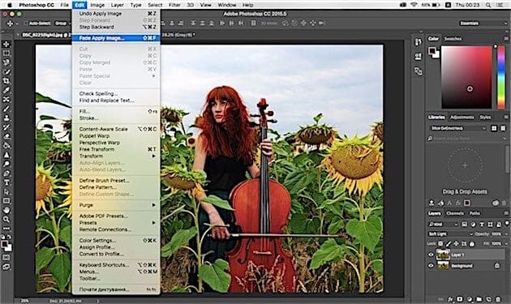Click the trash icon in Layers panel
511x304 pixels.
tap(498, 299)
